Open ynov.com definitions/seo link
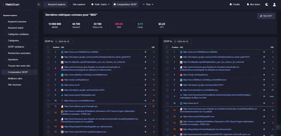This screenshot has height=136, width=281. point(79,101)
